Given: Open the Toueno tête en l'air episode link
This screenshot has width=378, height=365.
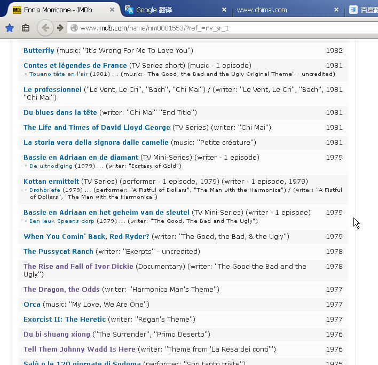Looking at the screenshot, I should [x=59, y=74].
